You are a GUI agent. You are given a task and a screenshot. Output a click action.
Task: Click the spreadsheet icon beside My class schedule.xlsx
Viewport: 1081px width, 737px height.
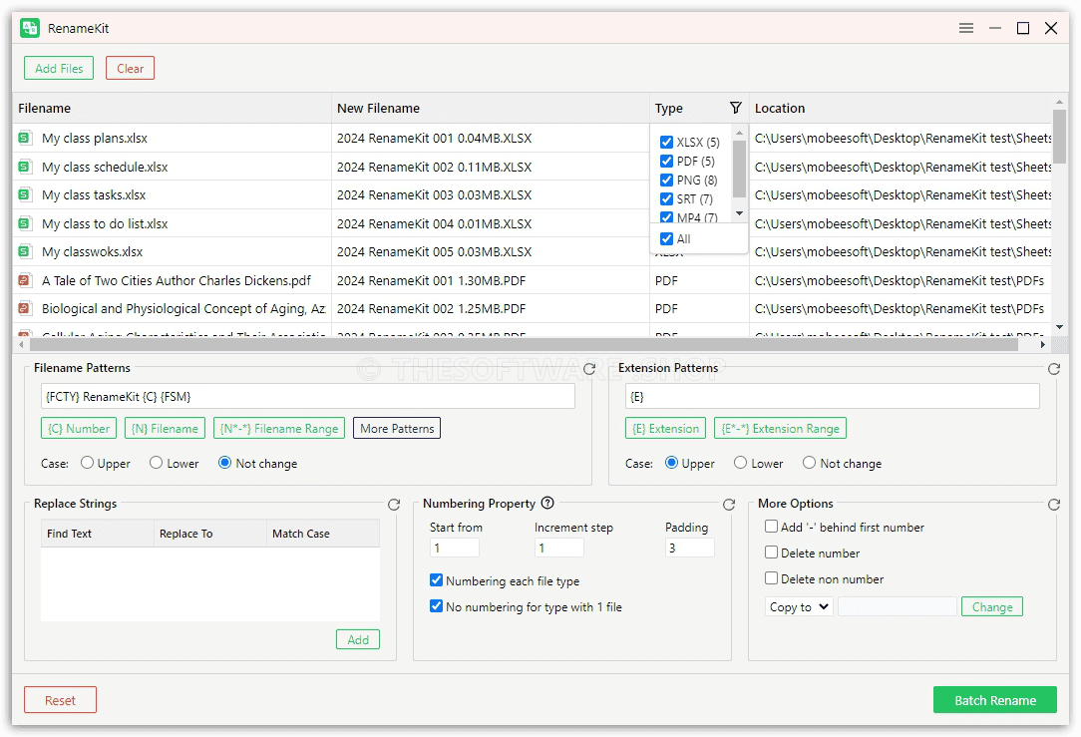pyautogui.click(x=24, y=167)
